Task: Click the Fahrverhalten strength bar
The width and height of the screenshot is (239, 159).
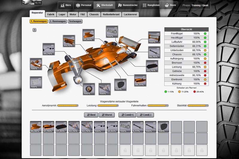Action: pyautogui.click(x=158, y=105)
